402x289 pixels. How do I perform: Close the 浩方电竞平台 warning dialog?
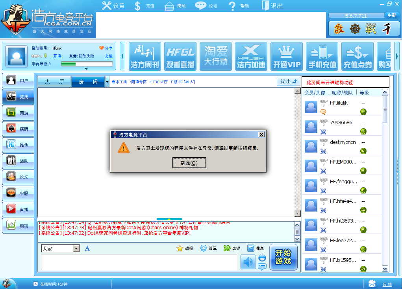pyautogui.click(x=261, y=134)
